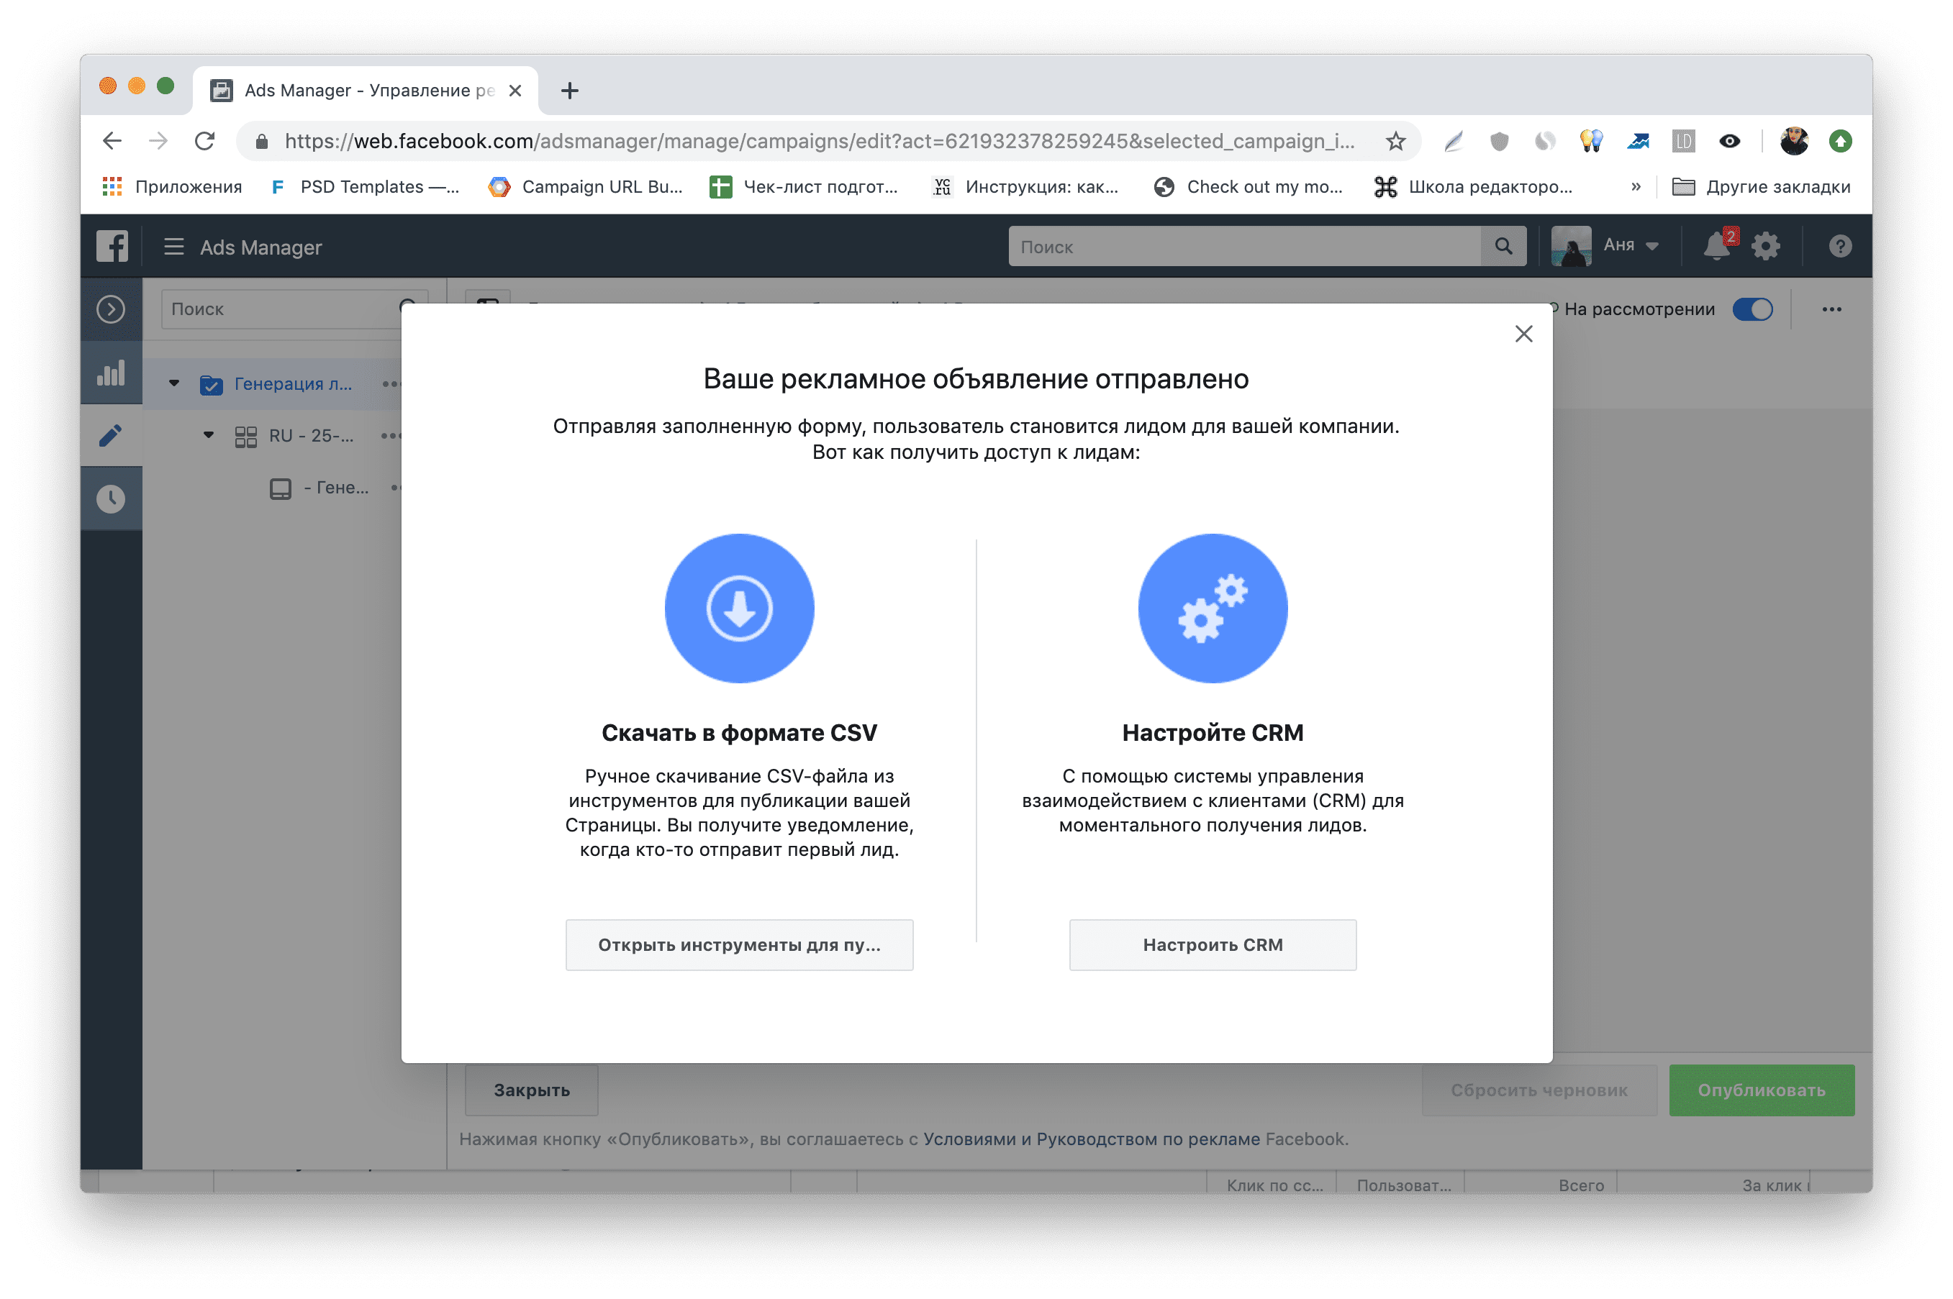The height and width of the screenshot is (1299, 1953).
Task: Expand the Генерация лидов campaign tree item
Action: click(x=174, y=381)
